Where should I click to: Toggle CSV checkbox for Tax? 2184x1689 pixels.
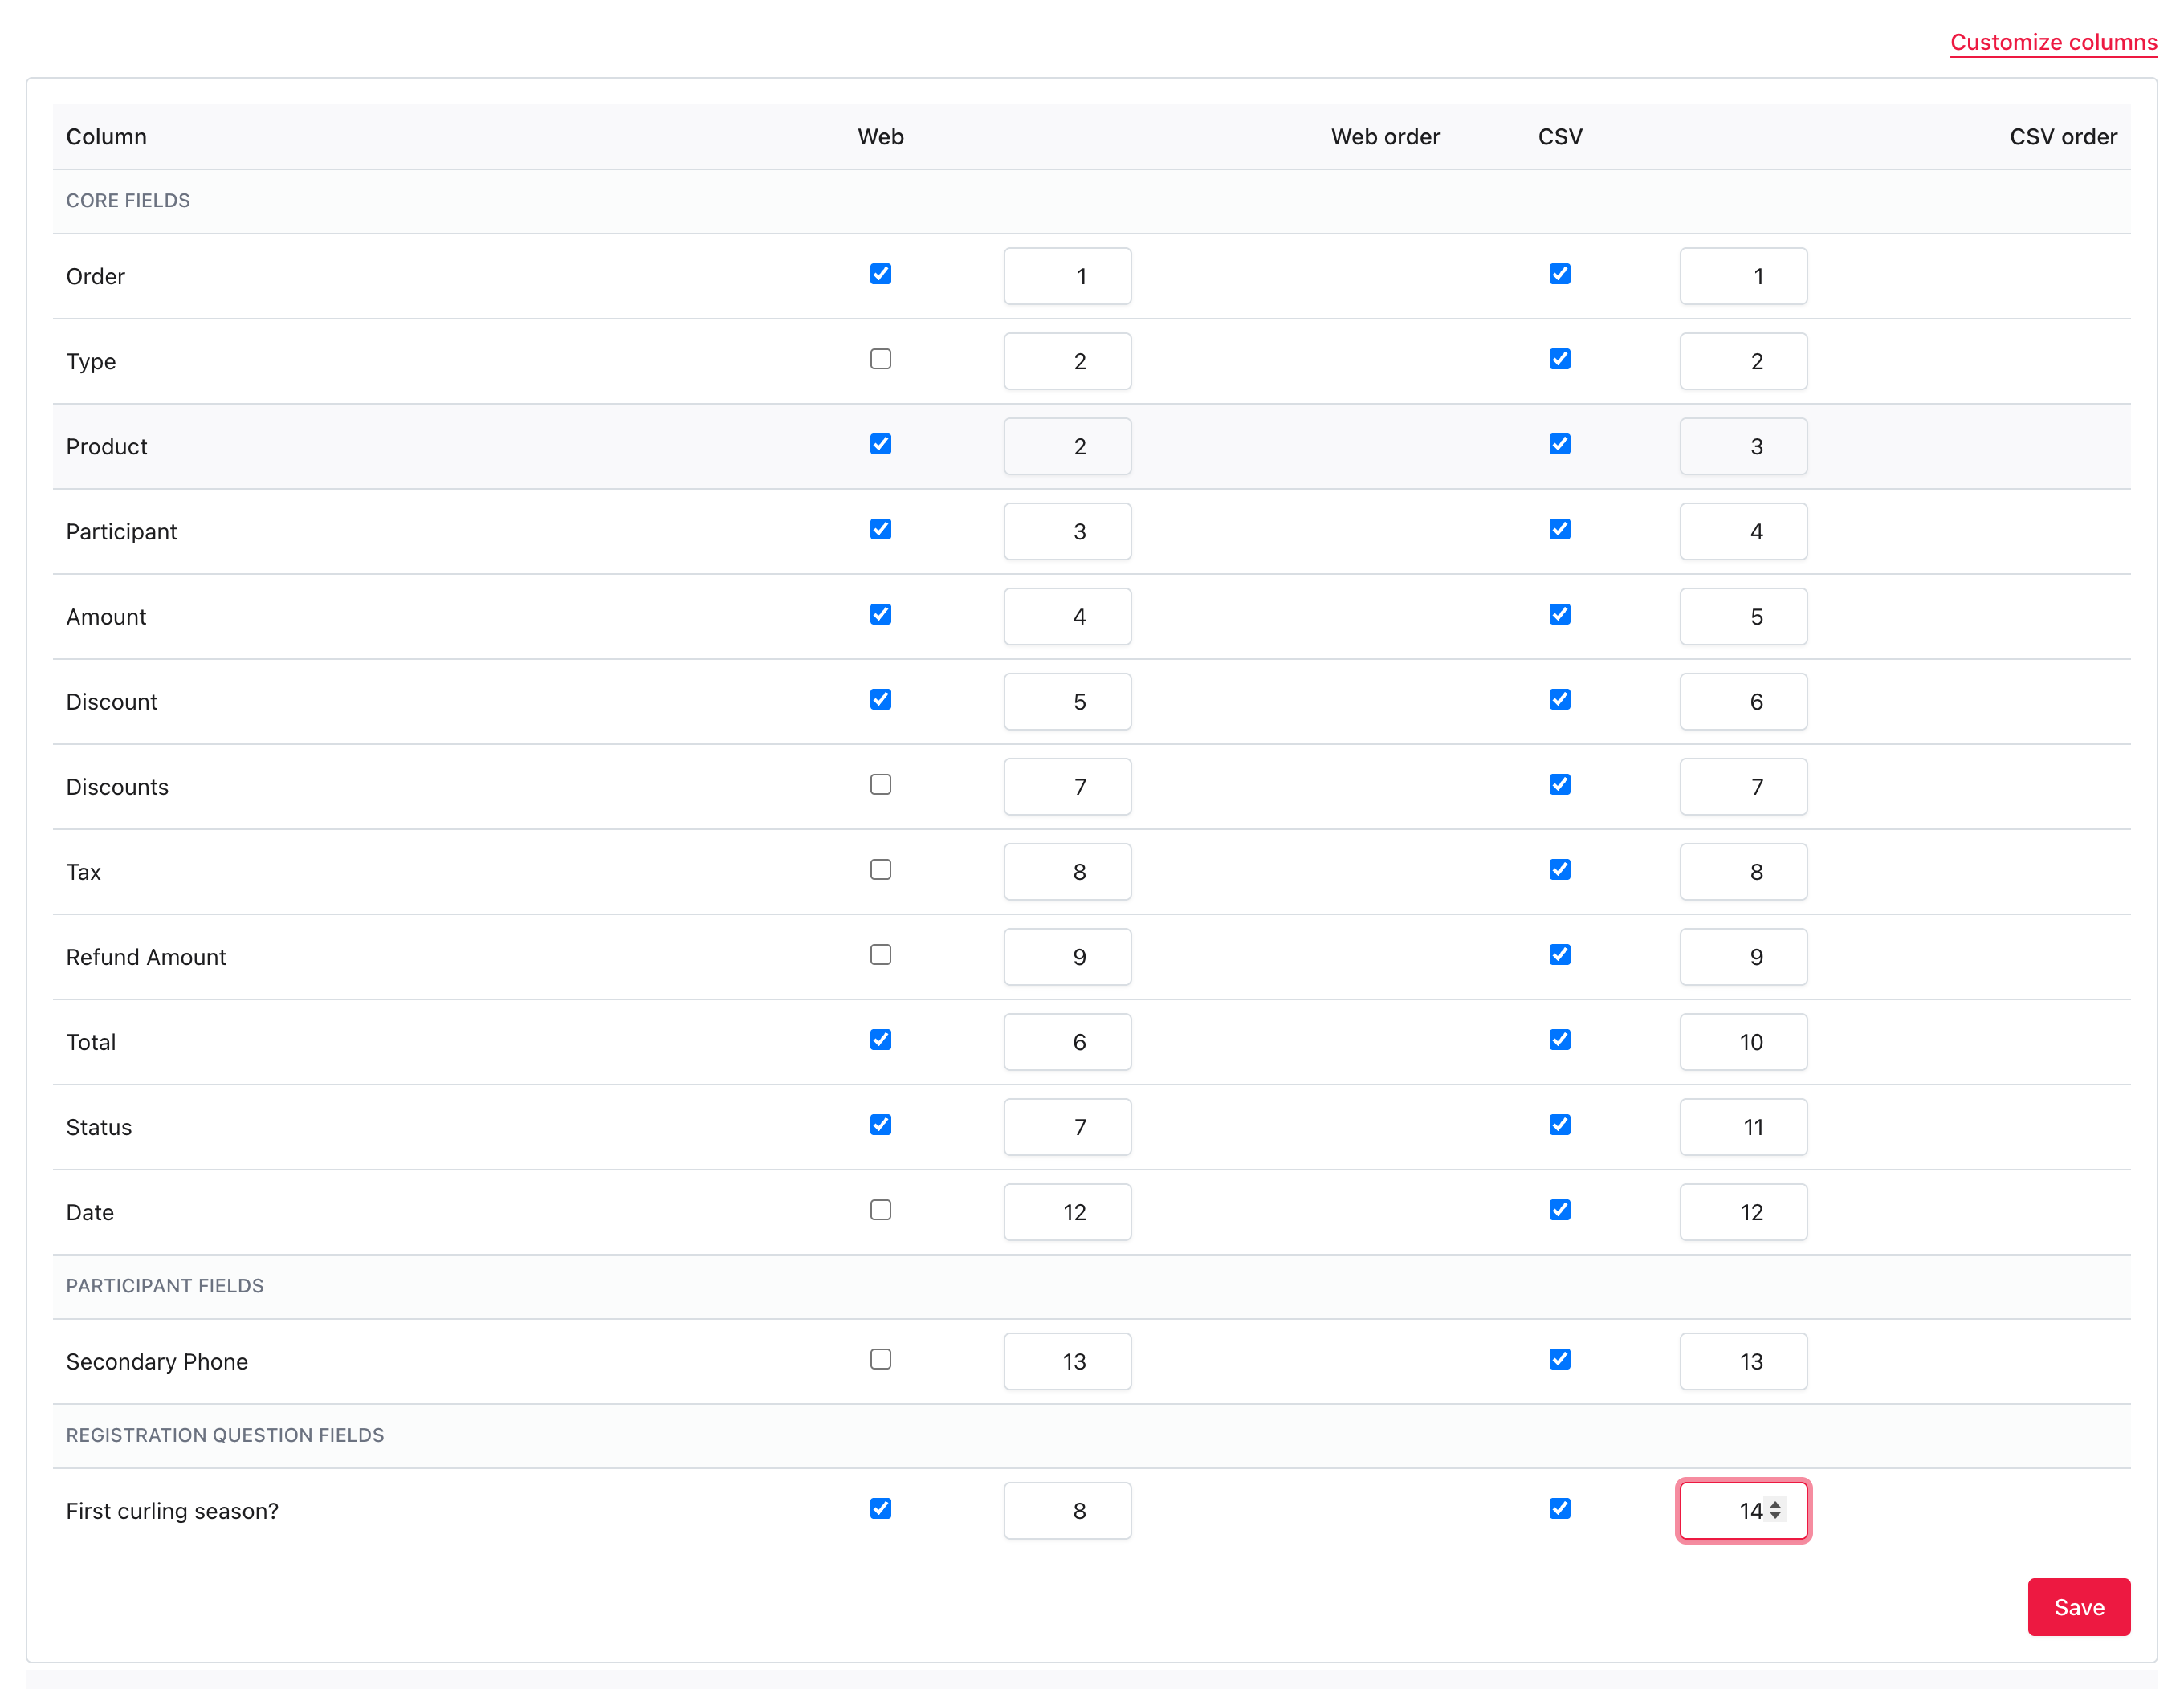(1559, 869)
